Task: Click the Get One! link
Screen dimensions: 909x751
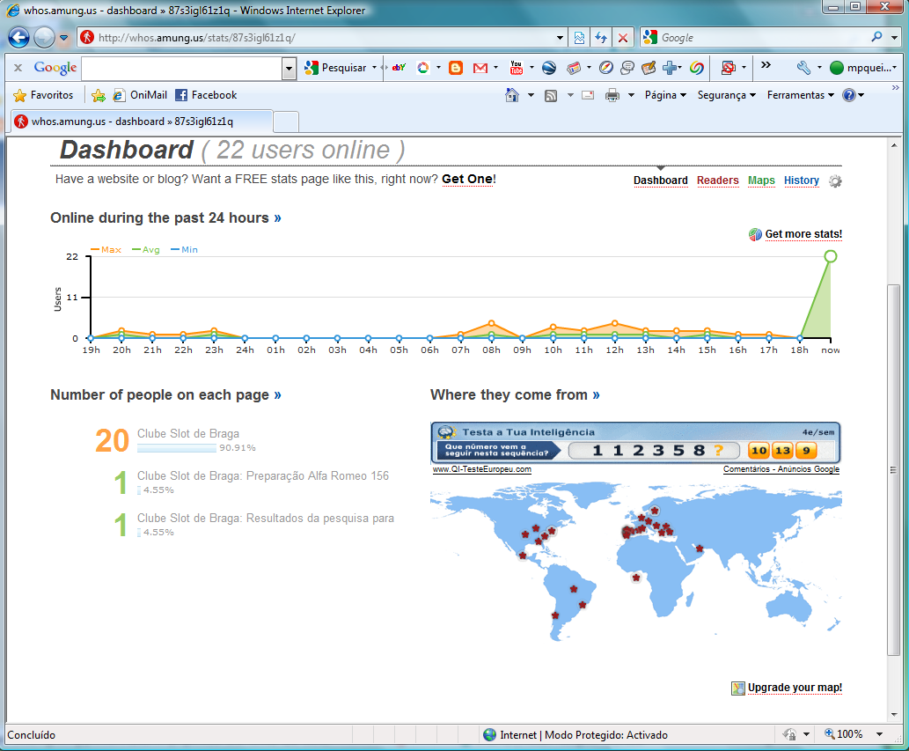Action: coord(468,179)
